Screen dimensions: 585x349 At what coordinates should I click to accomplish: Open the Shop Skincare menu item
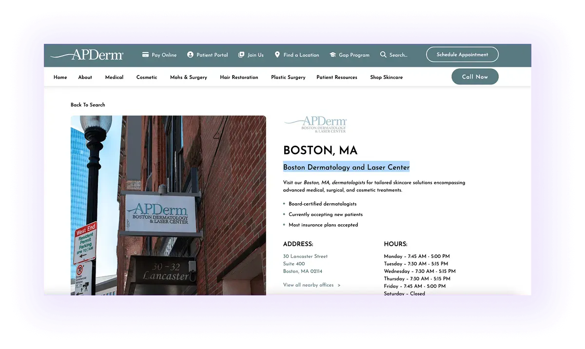tap(387, 77)
